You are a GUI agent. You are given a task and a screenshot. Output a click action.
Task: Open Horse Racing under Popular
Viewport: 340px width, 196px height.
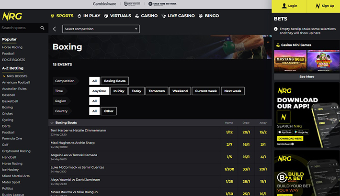point(12,47)
